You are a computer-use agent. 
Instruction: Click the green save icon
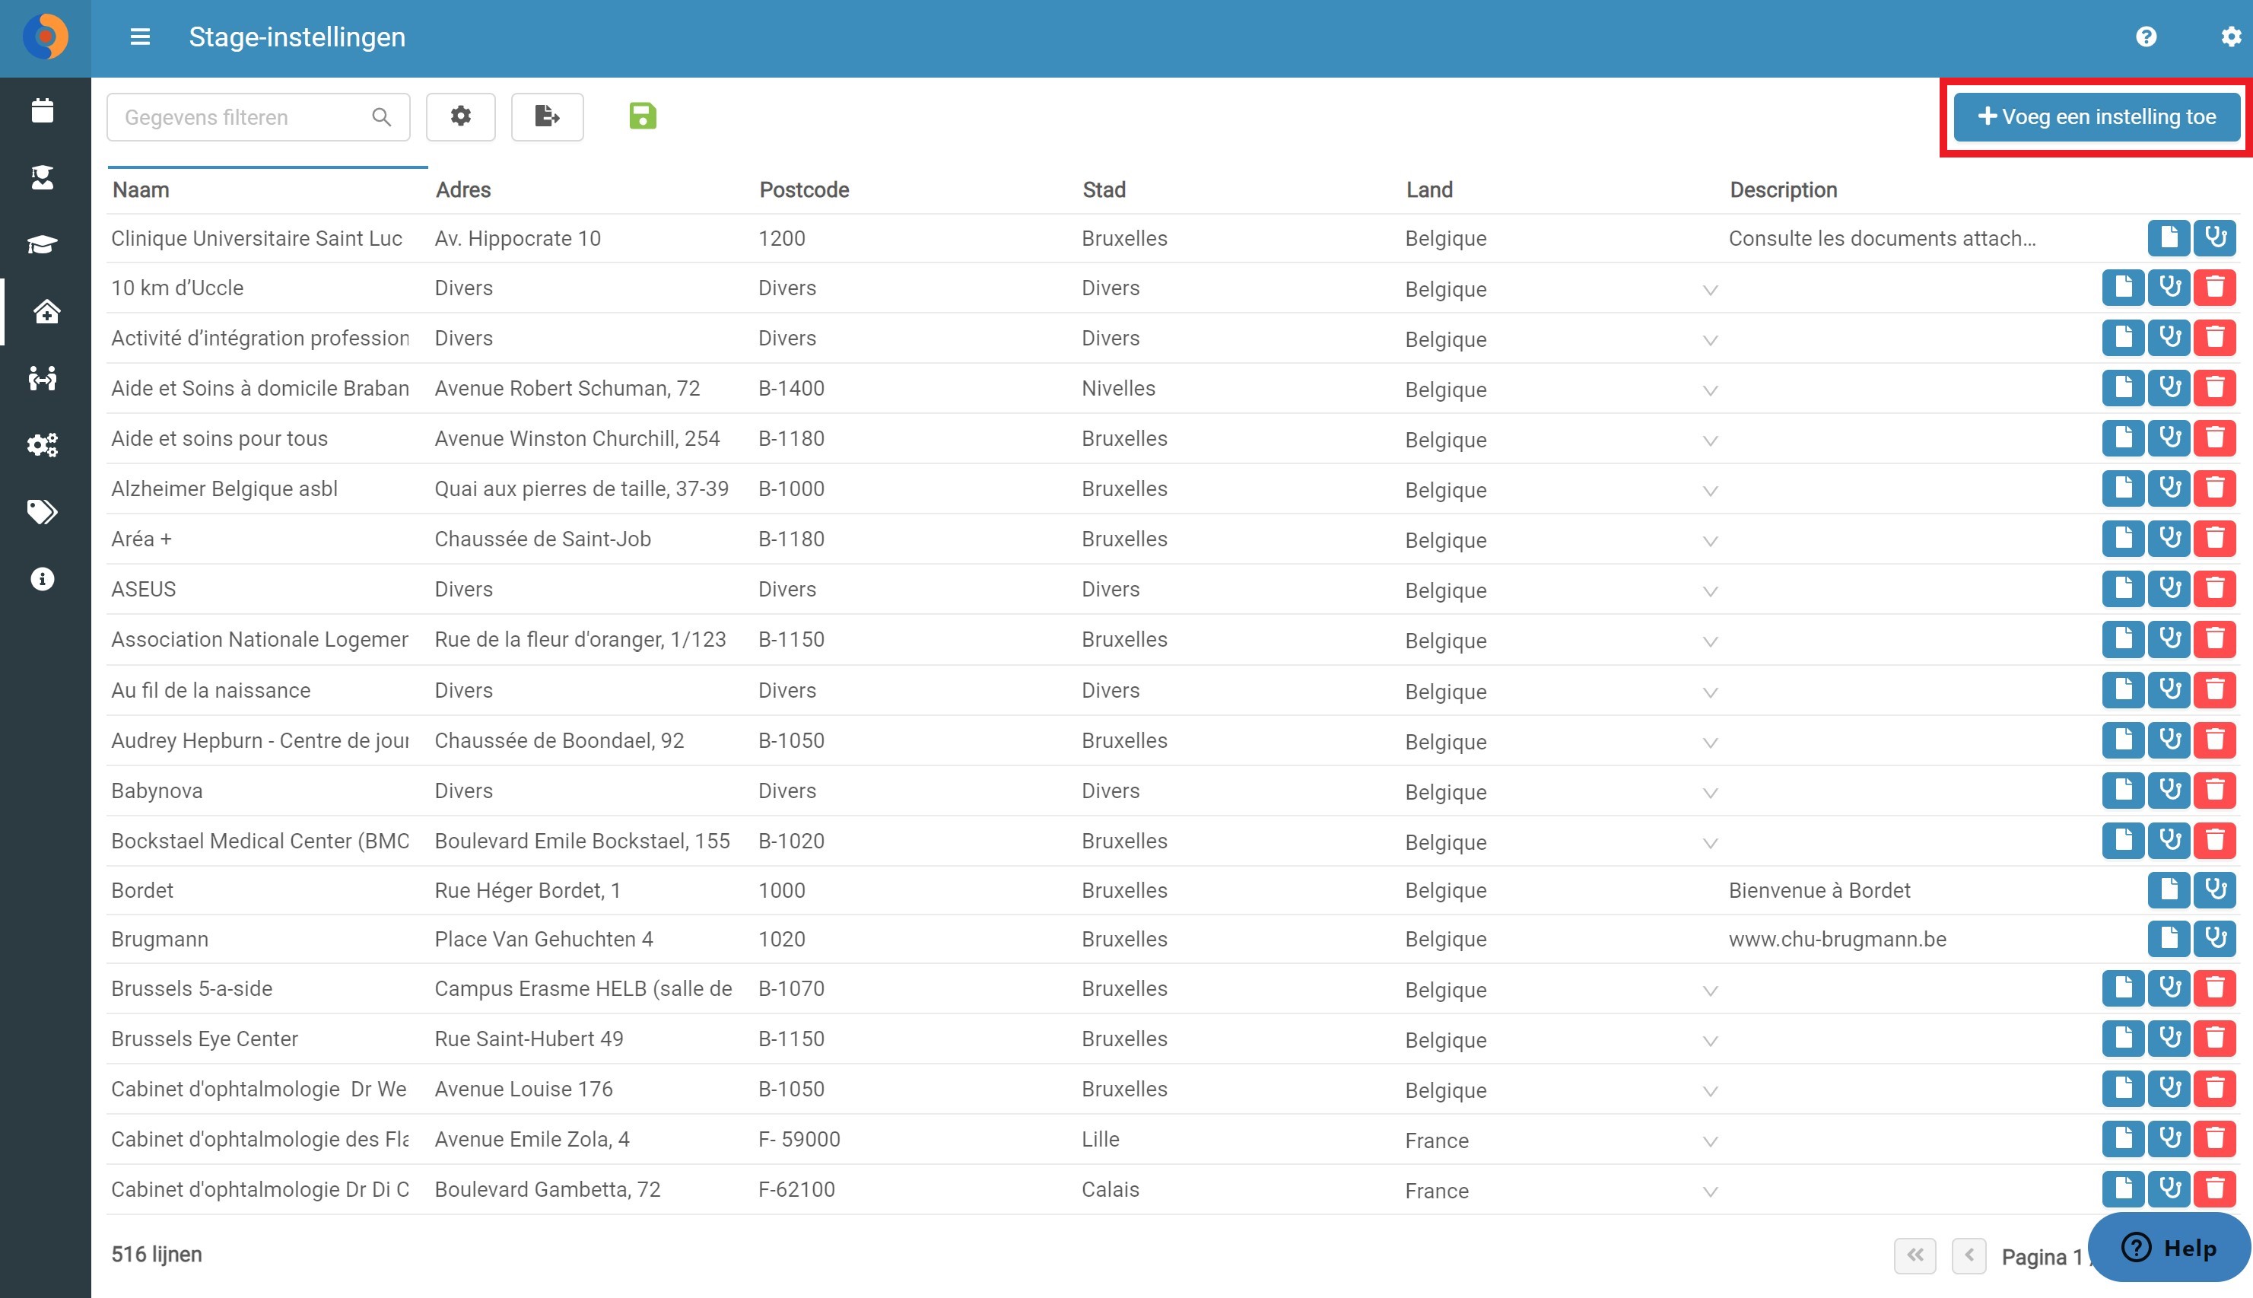[643, 116]
